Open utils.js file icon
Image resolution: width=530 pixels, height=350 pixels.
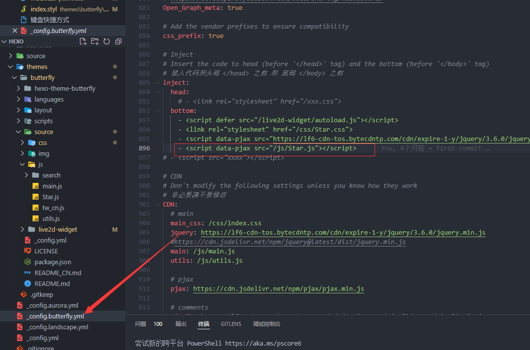[36, 219]
